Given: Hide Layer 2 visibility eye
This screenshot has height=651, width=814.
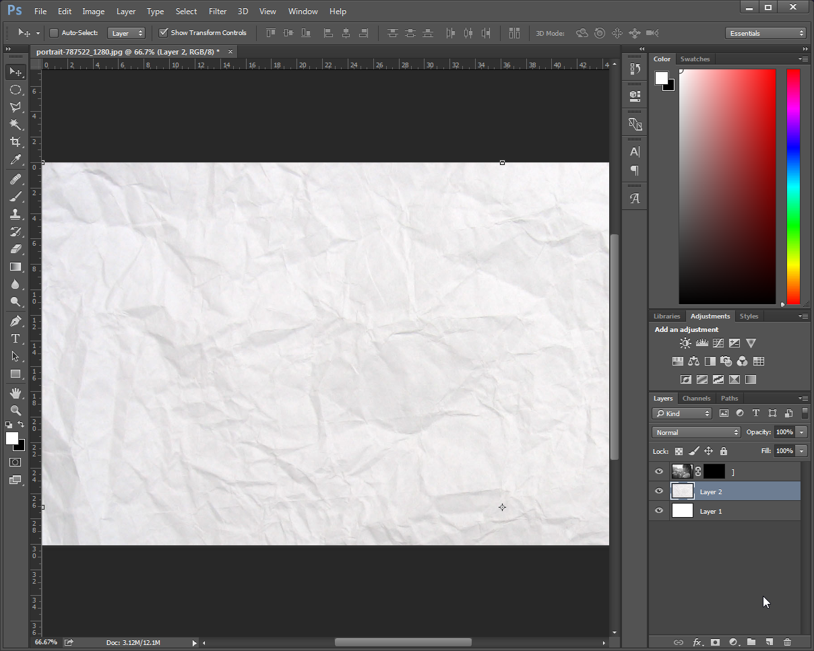Looking at the screenshot, I should 659,491.
